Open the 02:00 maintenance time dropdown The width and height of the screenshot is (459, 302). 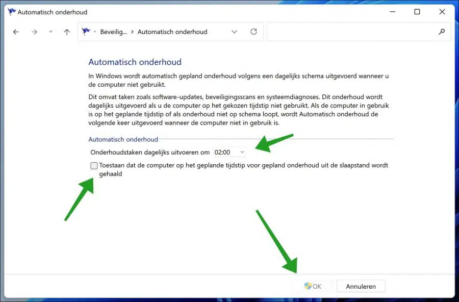229,153
